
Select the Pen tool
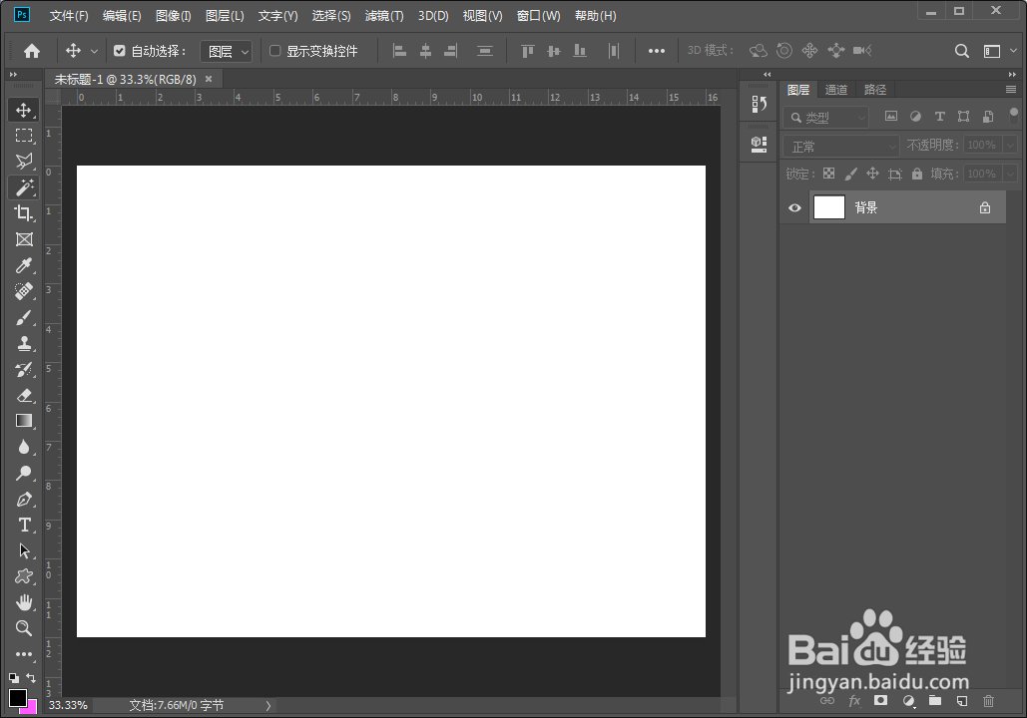24,499
